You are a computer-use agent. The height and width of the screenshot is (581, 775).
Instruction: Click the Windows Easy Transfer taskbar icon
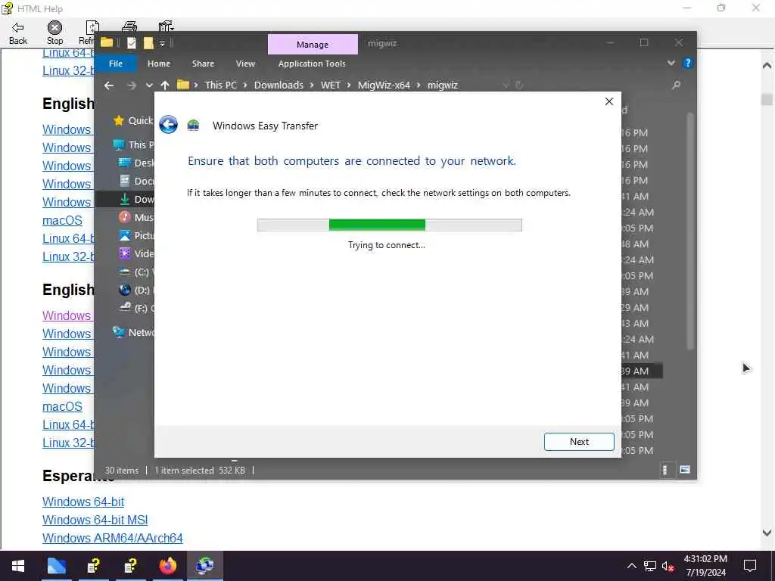[x=204, y=566]
